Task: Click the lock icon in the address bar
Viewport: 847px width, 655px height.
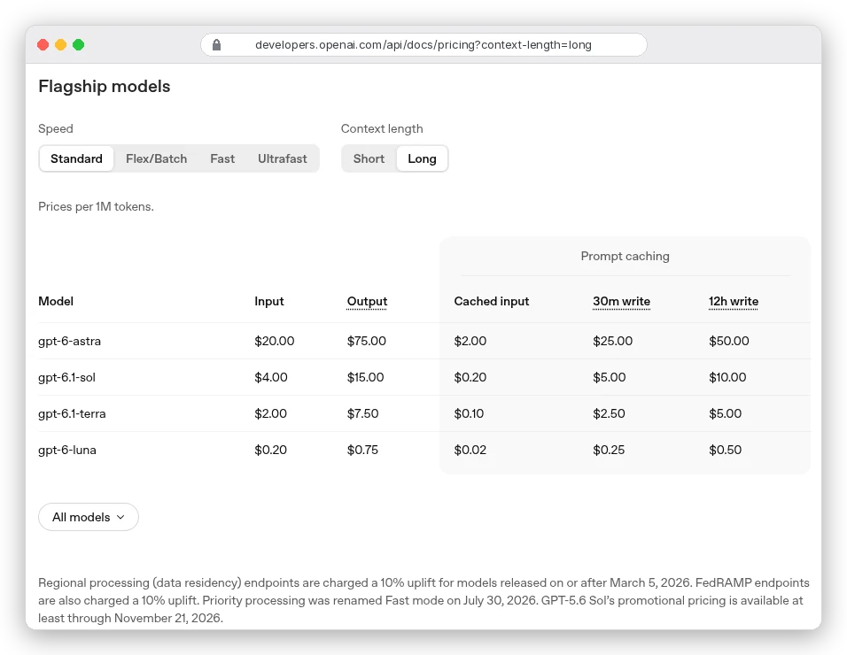Action: (216, 45)
